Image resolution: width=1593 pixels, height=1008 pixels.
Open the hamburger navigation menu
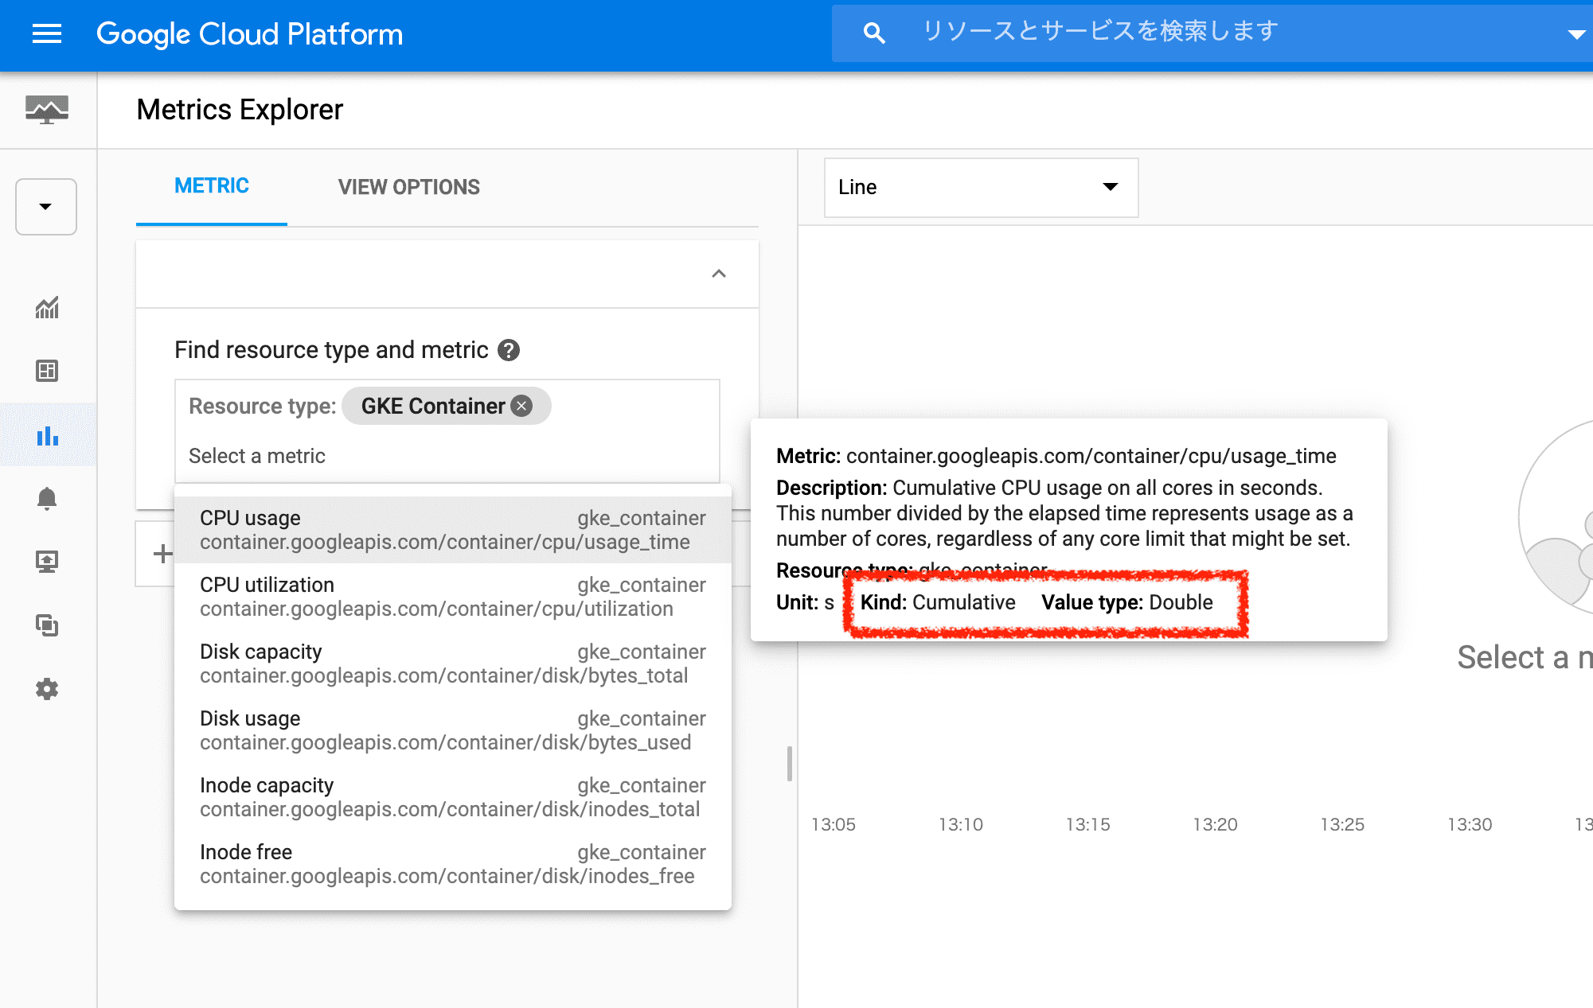[47, 33]
